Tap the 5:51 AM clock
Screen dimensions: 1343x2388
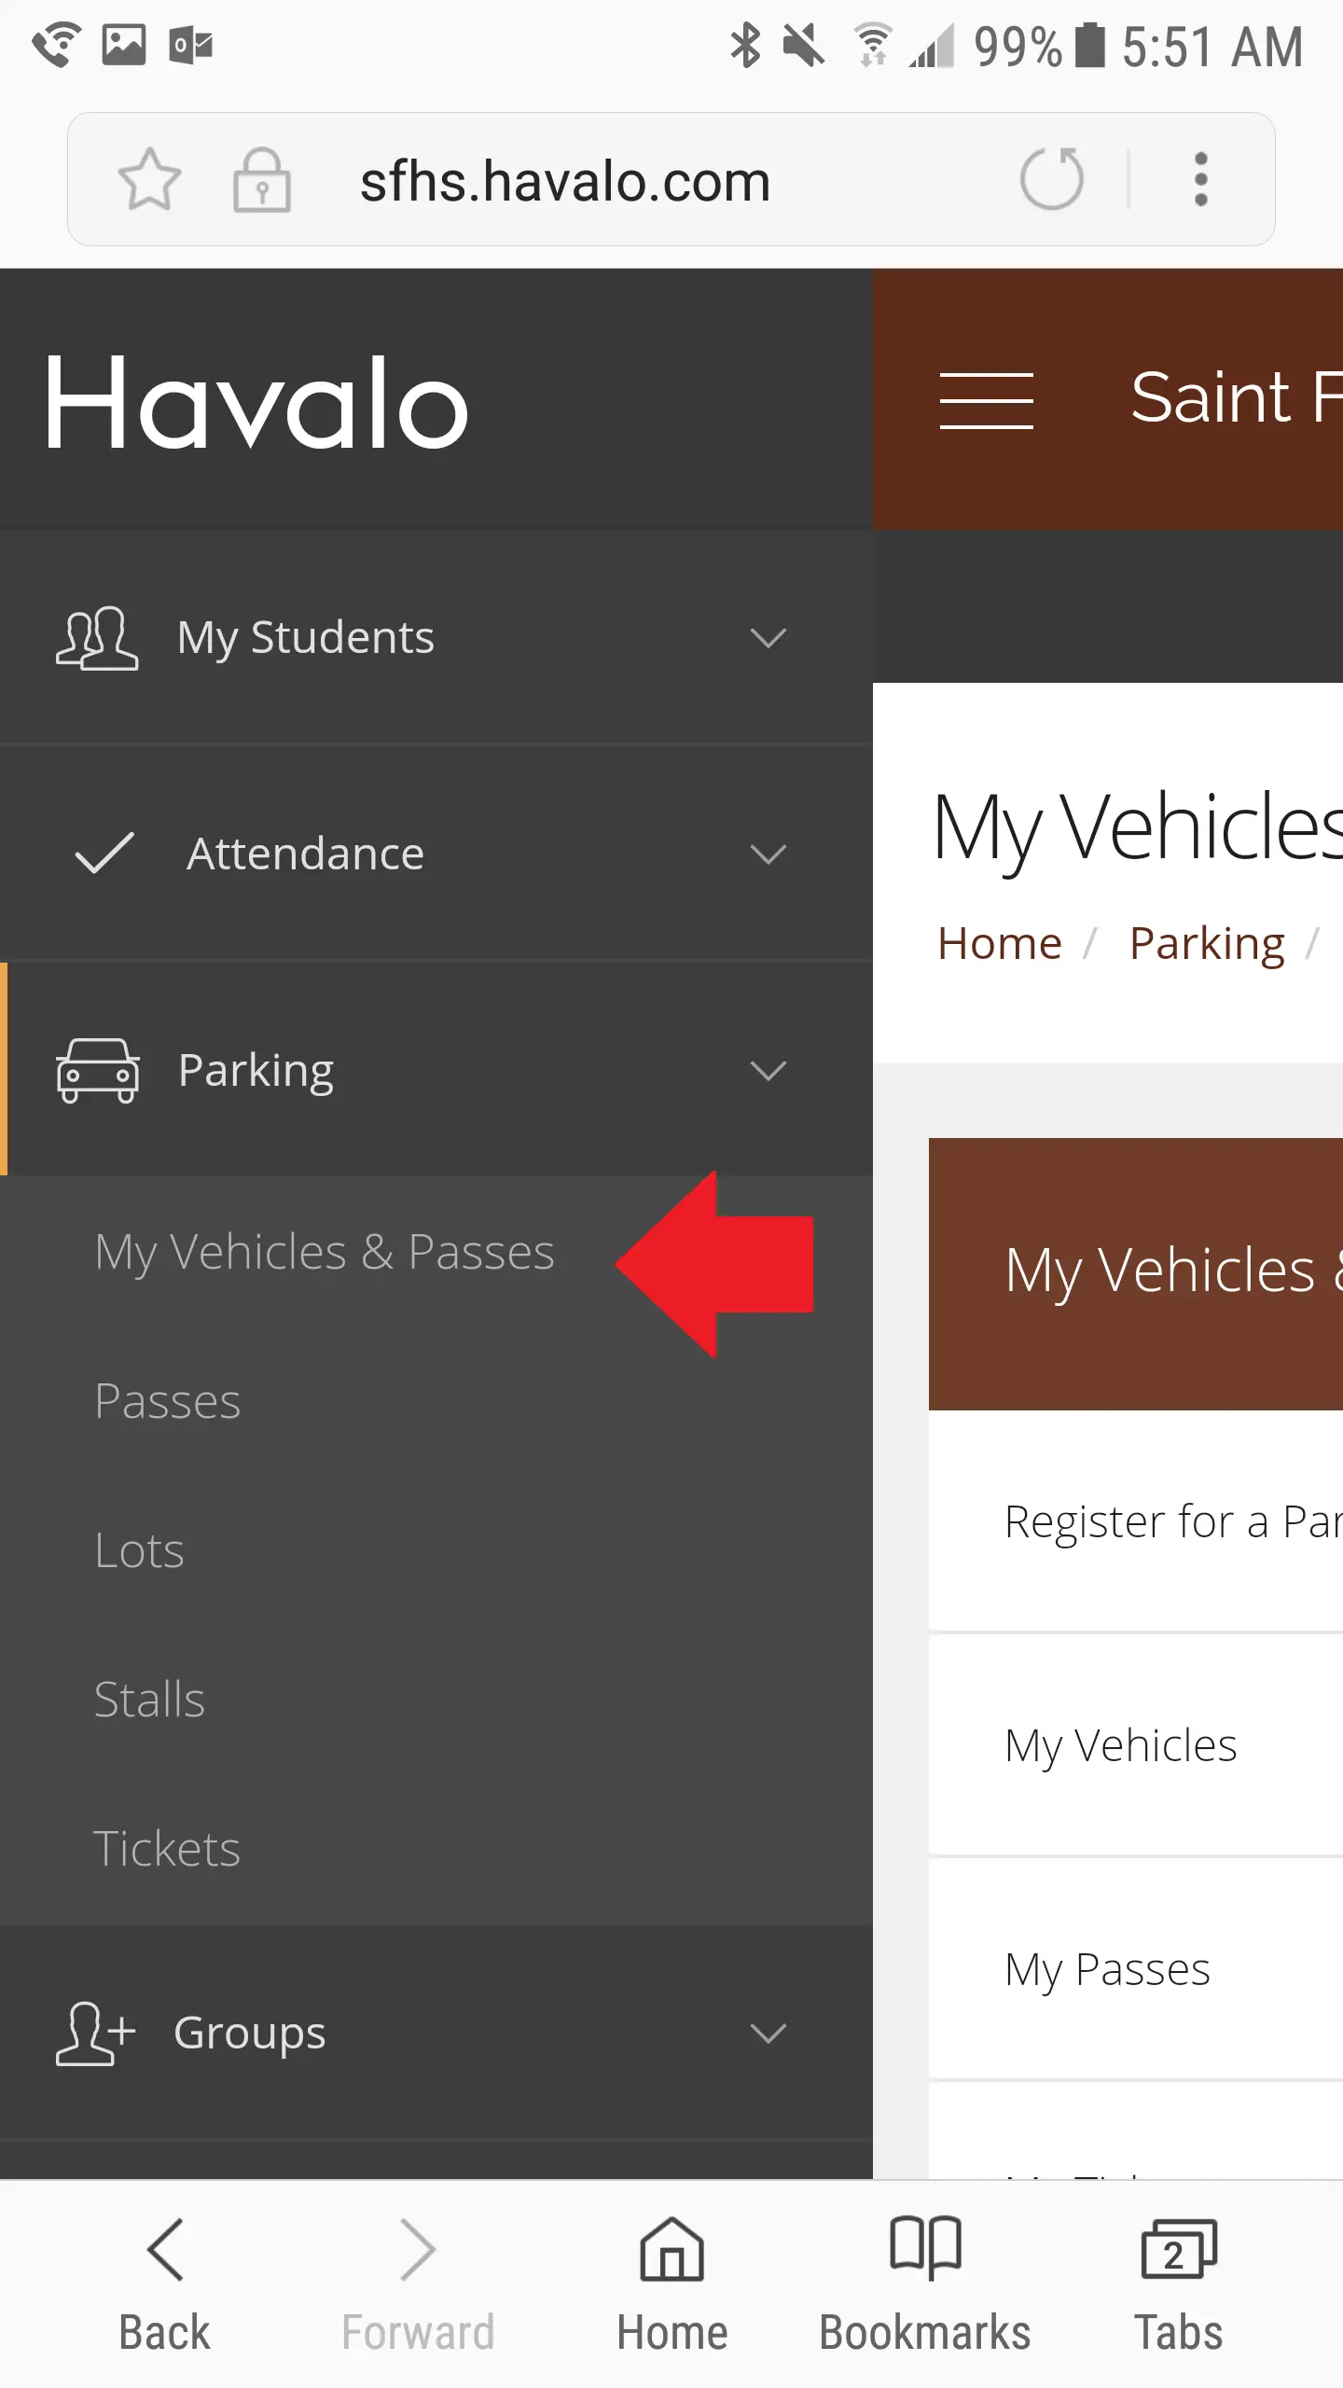click(1212, 47)
